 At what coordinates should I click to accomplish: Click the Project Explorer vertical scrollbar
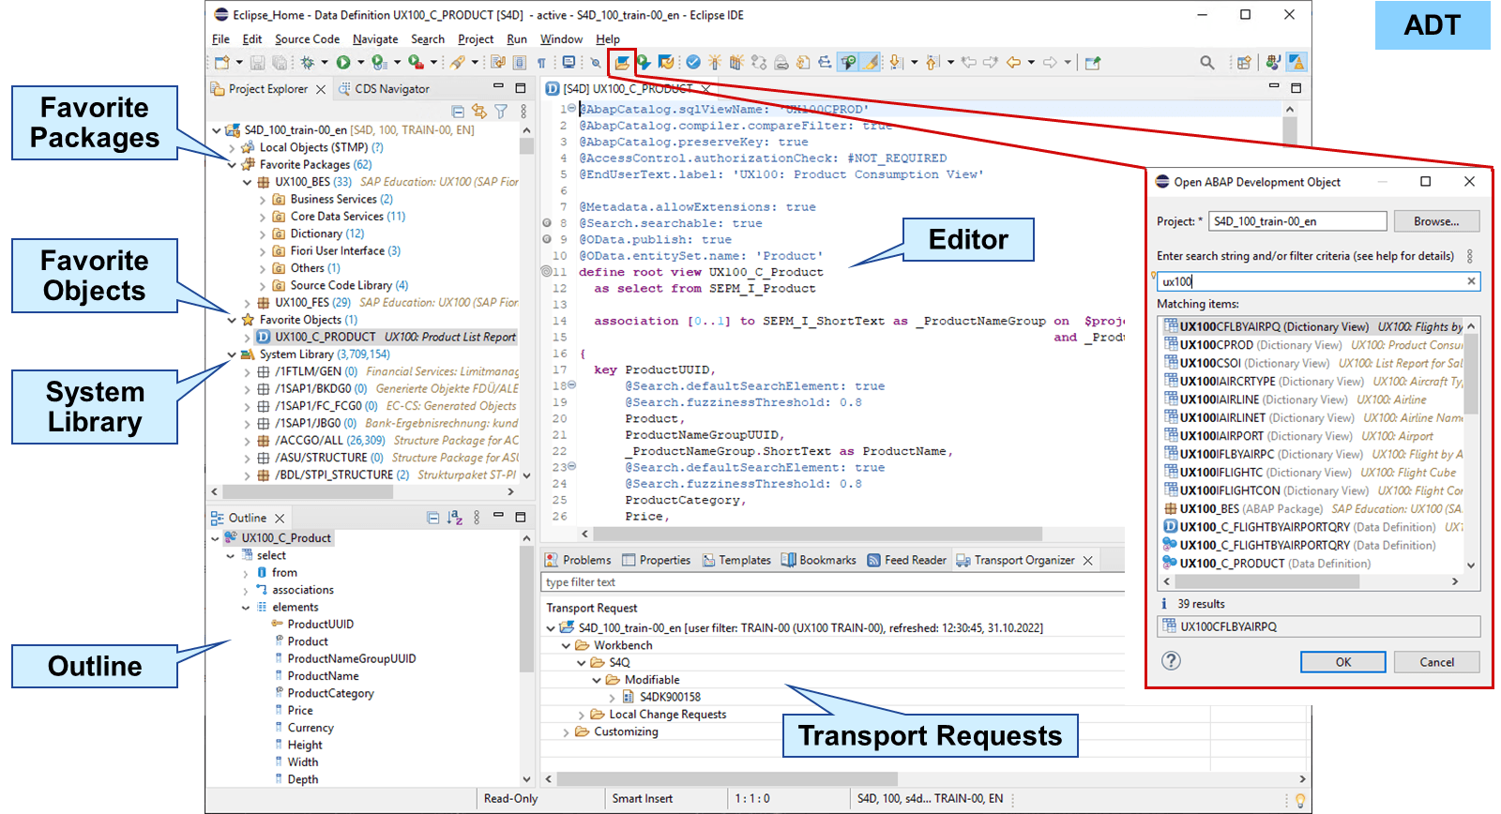click(x=526, y=145)
